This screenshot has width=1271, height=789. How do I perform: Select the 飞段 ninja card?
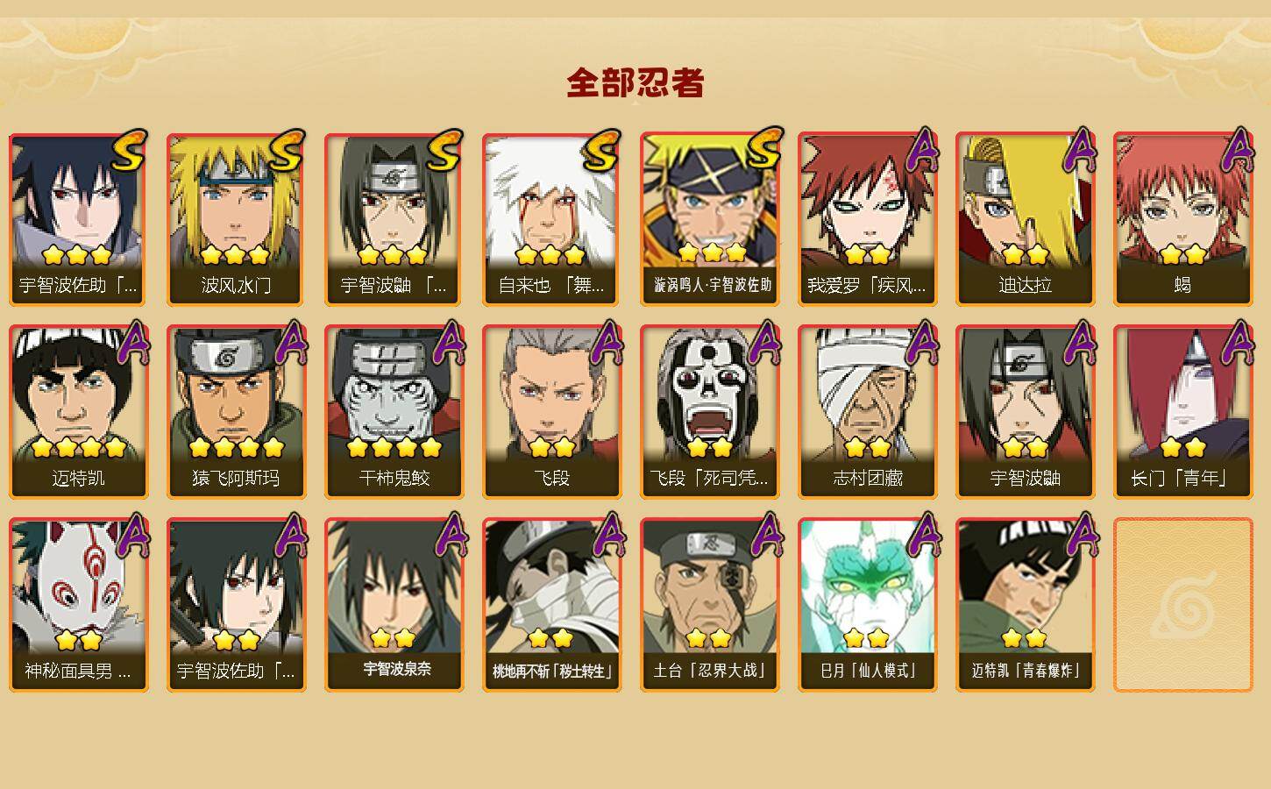click(551, 412)
